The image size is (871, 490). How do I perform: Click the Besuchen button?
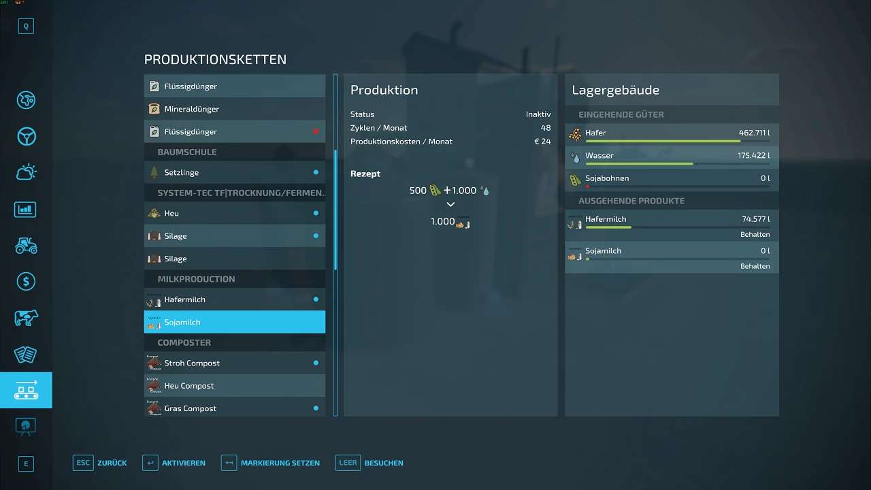click(370, 463)
